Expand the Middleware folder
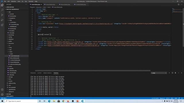Viewport: 184px width, 103px height. (13, 27)
